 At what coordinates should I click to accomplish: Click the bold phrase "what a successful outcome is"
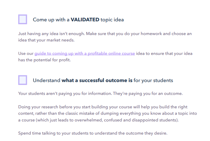point(97,81)
